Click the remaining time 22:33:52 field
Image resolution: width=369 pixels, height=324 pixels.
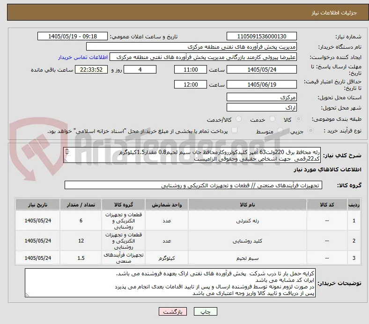click(91, 70)
